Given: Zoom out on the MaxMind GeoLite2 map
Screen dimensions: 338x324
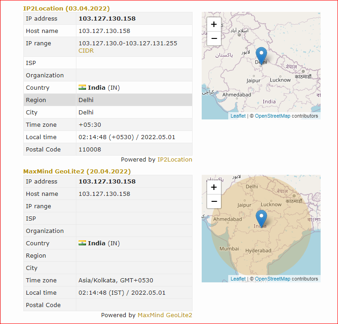Looking at the screenshot, I should click(214, 201).
